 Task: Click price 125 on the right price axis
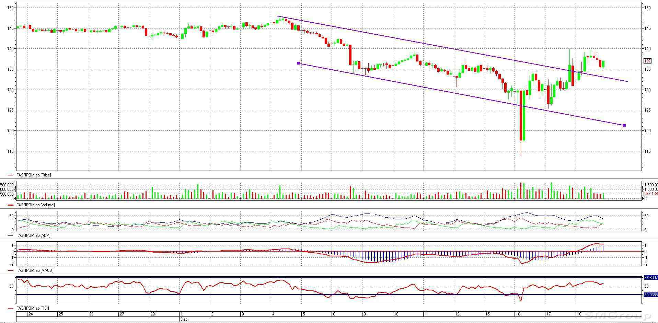pos(647,111)
